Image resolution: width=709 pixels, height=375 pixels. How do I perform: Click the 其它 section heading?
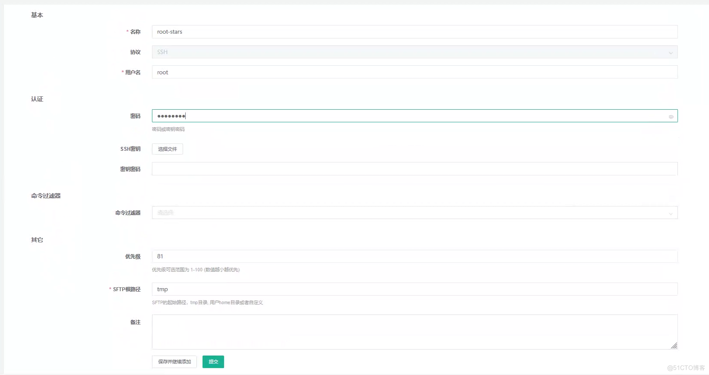(x=37, y=240)
